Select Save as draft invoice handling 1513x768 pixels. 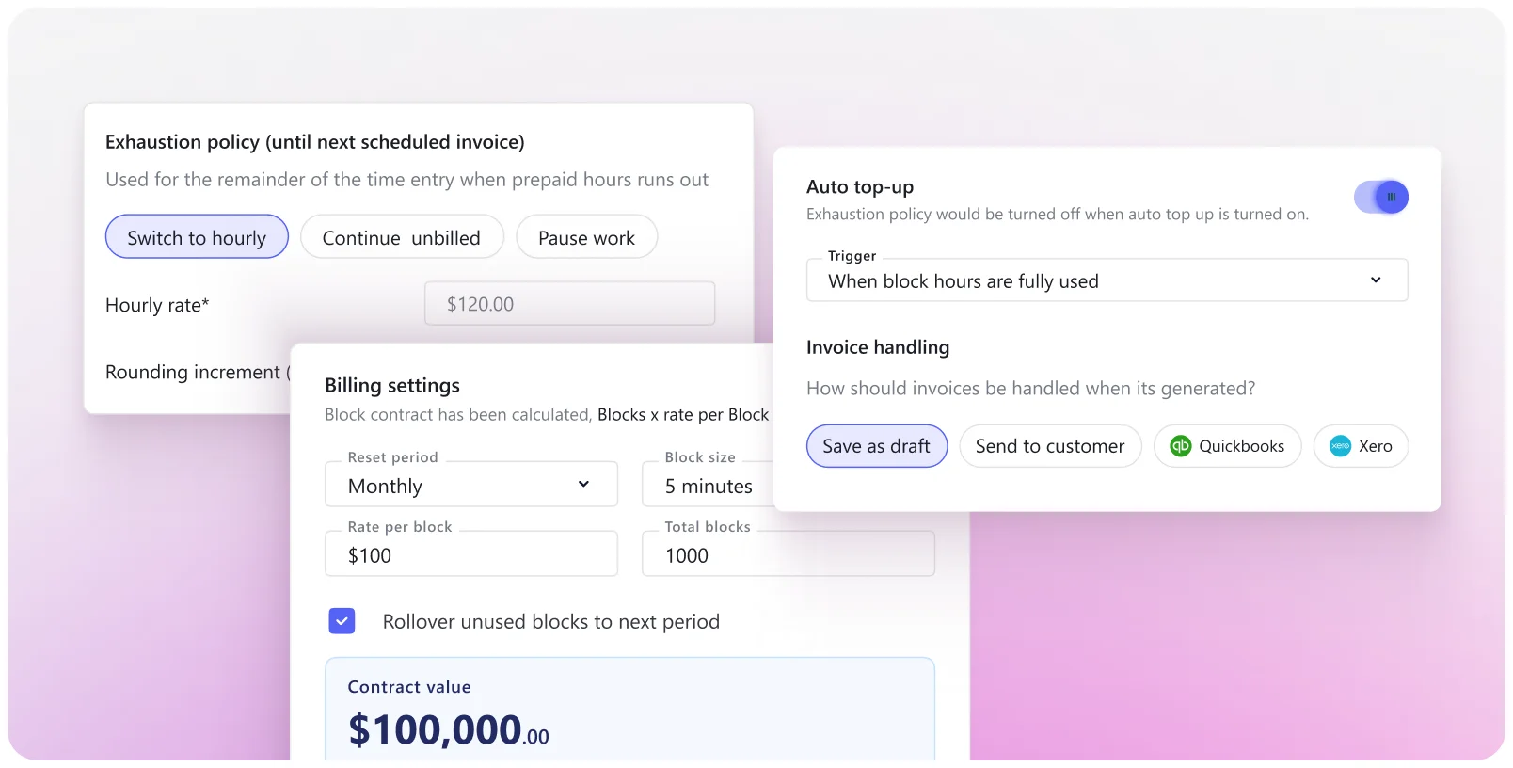coord(876,446)
